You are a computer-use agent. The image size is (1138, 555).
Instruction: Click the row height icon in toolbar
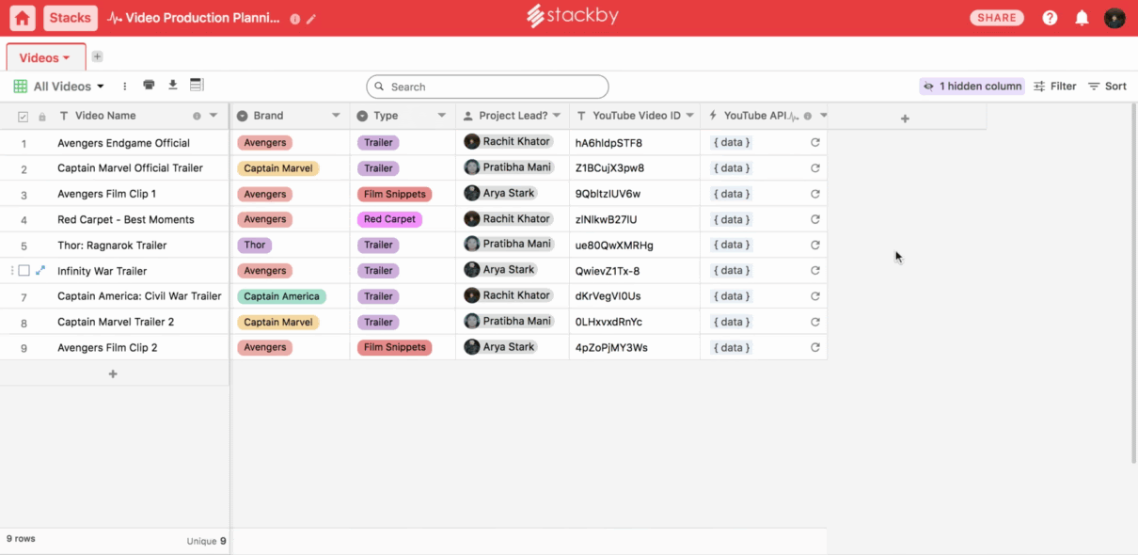pyautogui.click(x=197, y=85)
